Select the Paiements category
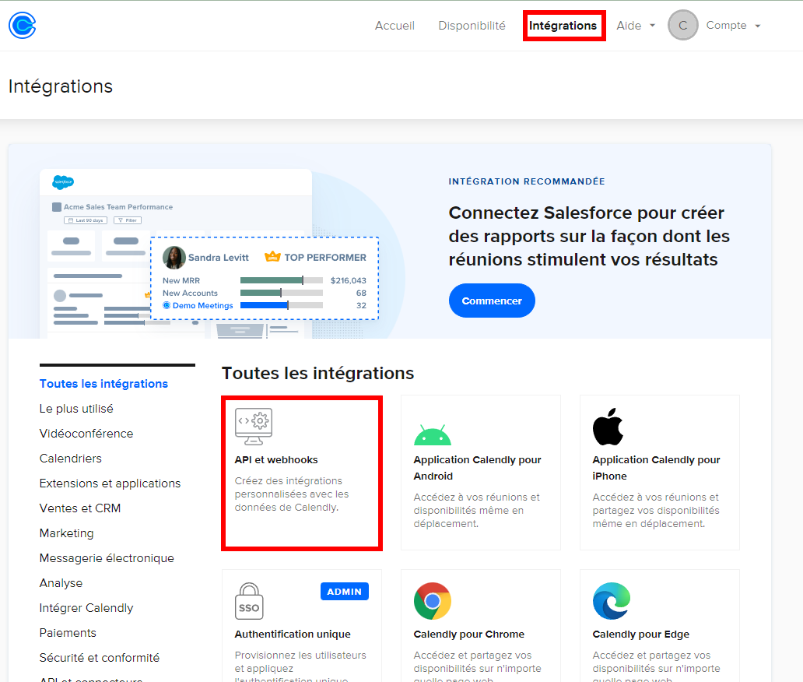The image size is (803, 682). 68,633
